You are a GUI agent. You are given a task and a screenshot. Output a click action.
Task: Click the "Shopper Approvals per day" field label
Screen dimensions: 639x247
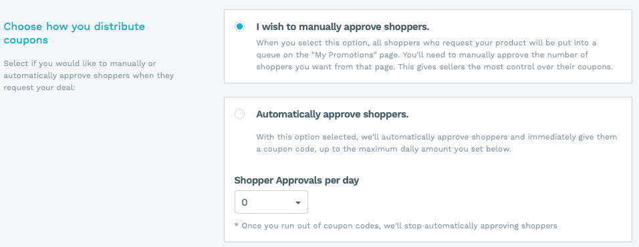pos(297,180)
